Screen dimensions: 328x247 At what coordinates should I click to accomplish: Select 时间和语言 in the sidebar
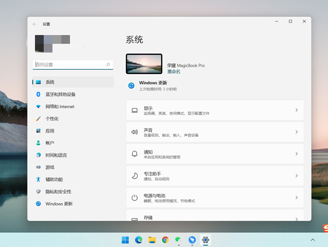click(56, 155)
